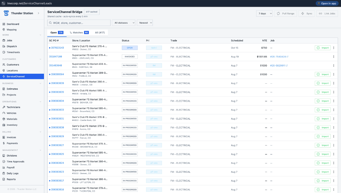Open job link #26-5829911
This screenshot has width=341, height=193.
click(x=279, y=65)
